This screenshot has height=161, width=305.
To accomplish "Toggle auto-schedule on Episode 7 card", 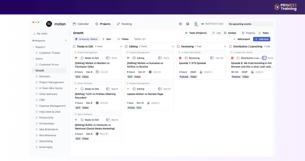I will coord(212,58).
